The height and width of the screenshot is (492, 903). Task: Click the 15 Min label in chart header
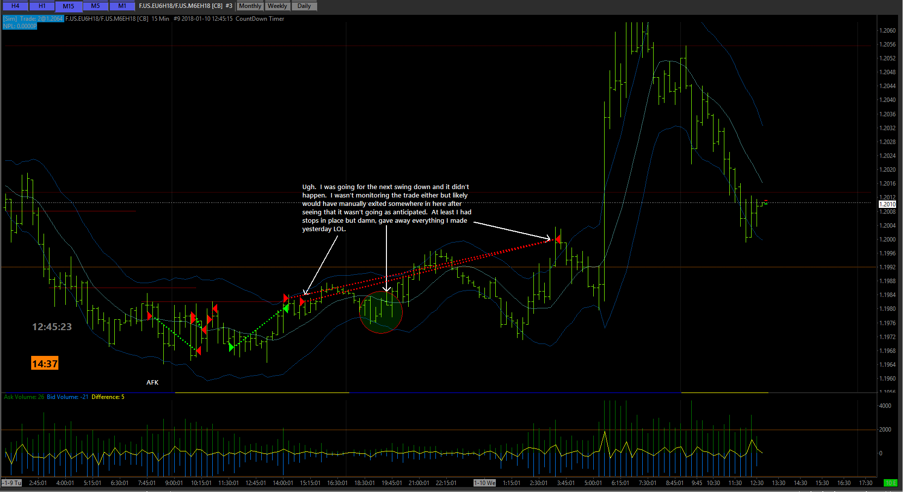(x=160, y=19)
